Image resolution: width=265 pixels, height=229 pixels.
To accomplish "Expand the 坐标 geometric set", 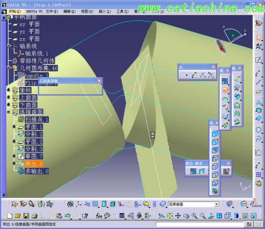I will coord(9,90).
